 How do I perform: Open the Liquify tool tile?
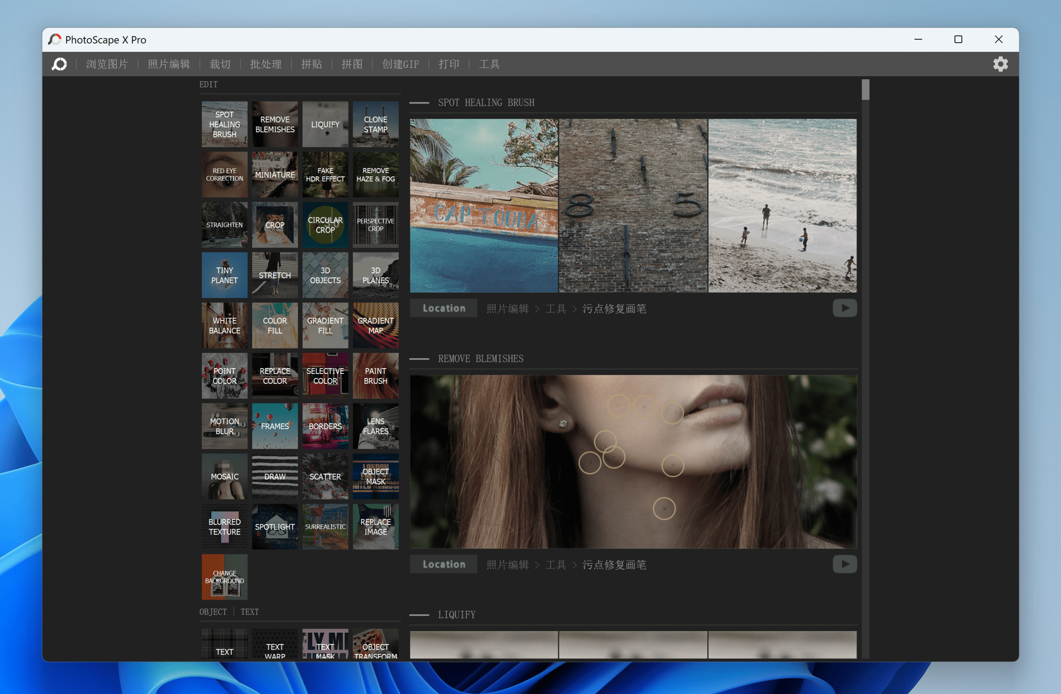click(325, 124)
